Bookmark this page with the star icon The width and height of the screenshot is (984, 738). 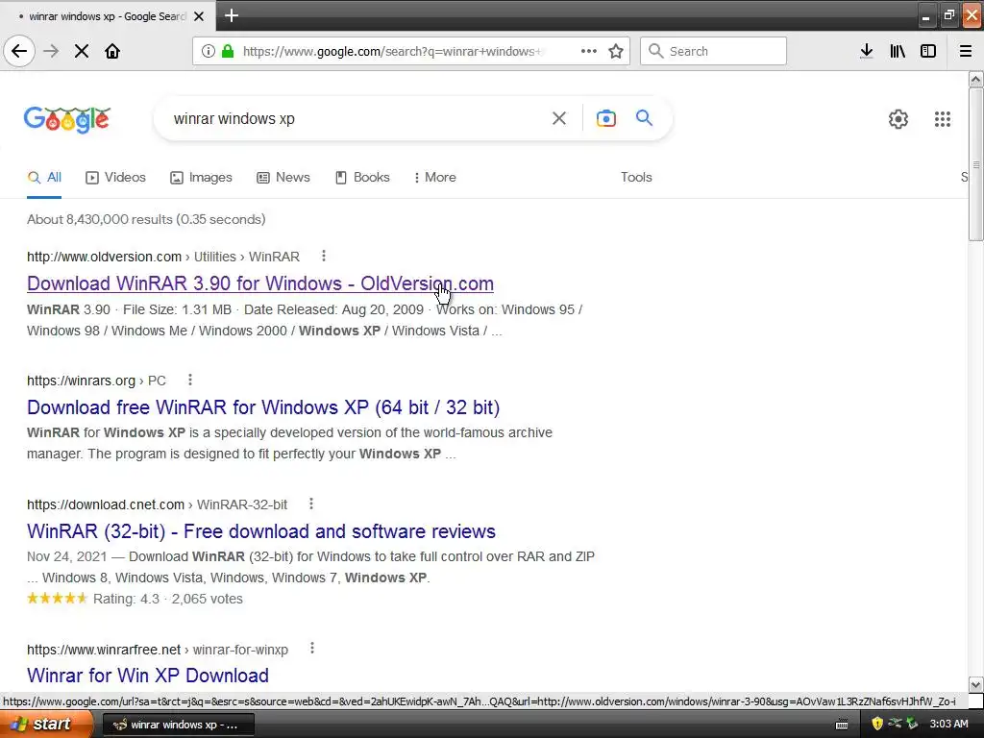pos(616,51)
